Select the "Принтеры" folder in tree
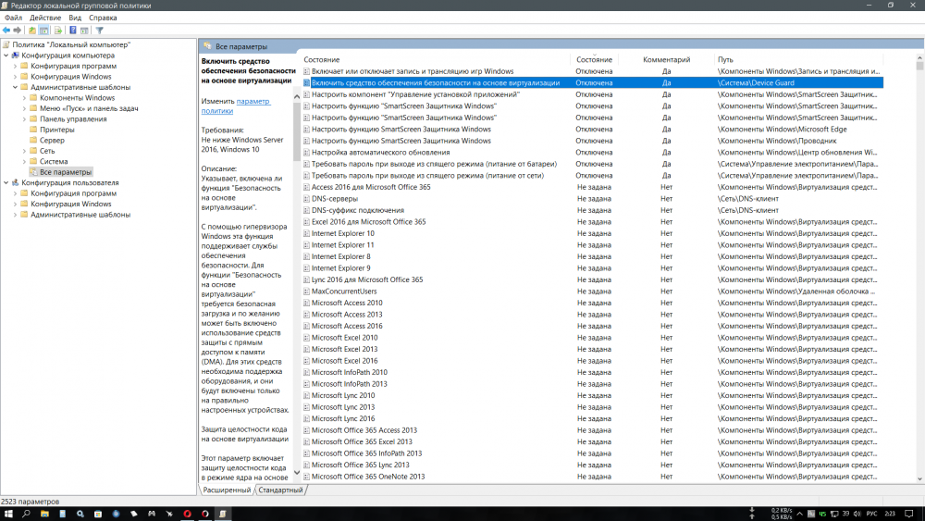 (57, 130)
